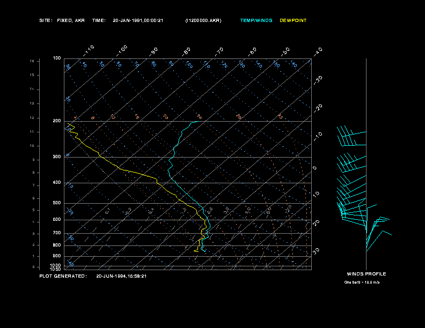Click the 11 km tick on height scale
Viewport: 425px width, 328px height.
(x=32, y=132)
